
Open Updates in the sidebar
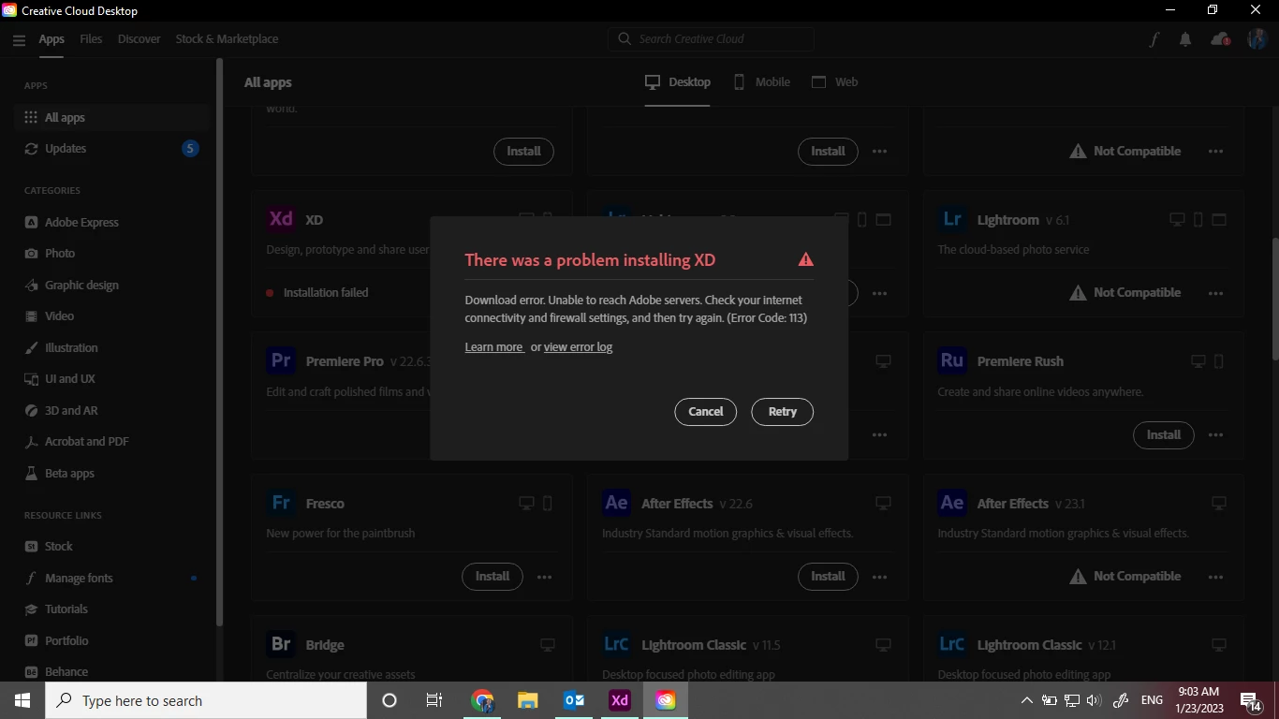point(112,149)
